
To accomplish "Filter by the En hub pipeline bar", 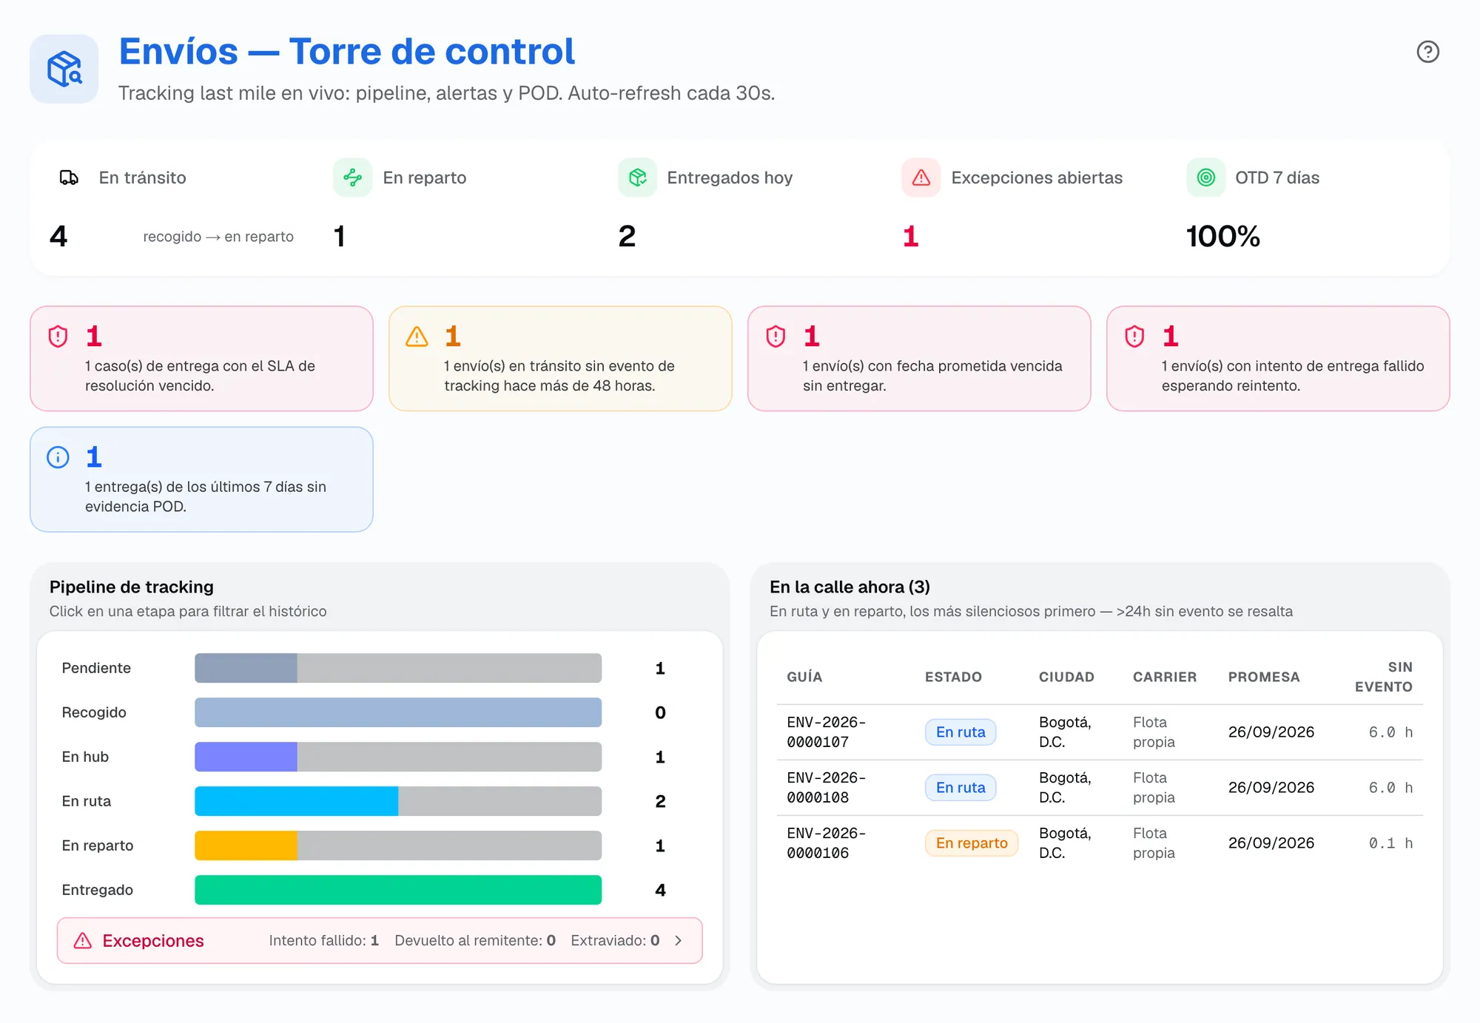I will click(x=398, y=757).
